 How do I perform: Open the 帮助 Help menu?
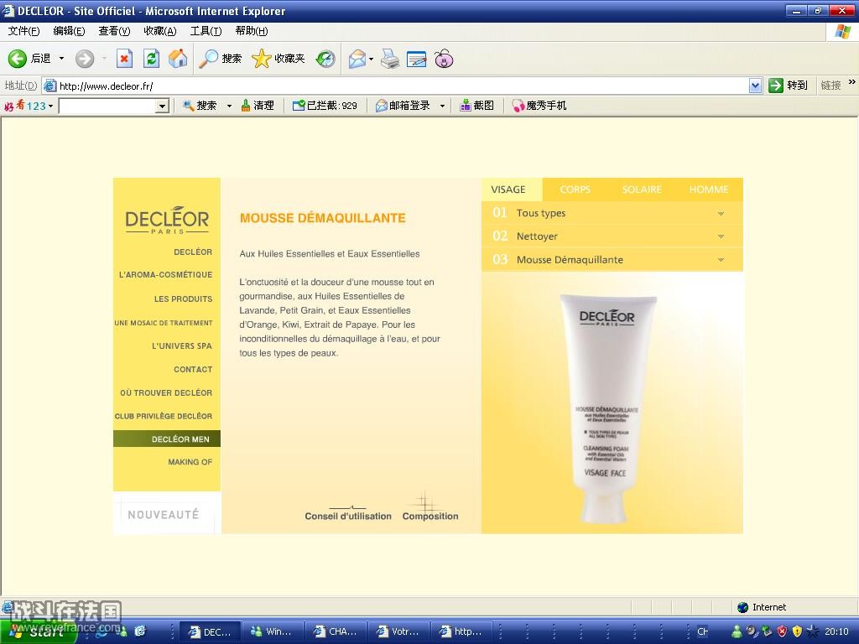tap(252, 31)
